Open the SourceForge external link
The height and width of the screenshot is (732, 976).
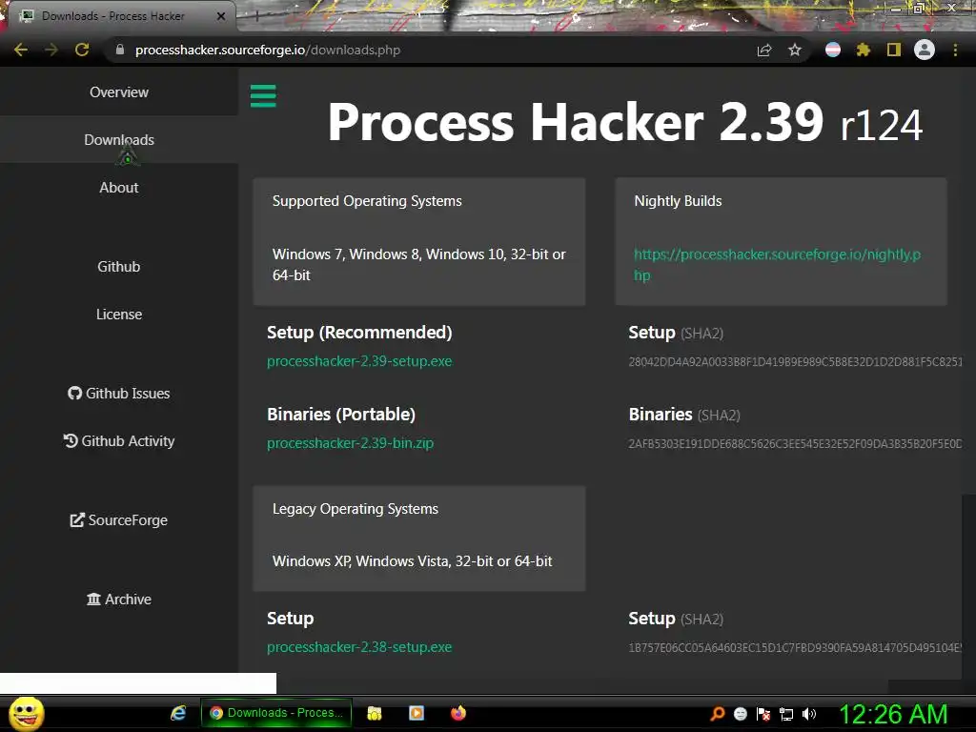(119, 519)
